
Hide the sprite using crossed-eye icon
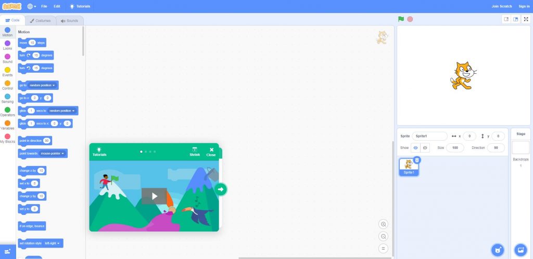(425, 148)
